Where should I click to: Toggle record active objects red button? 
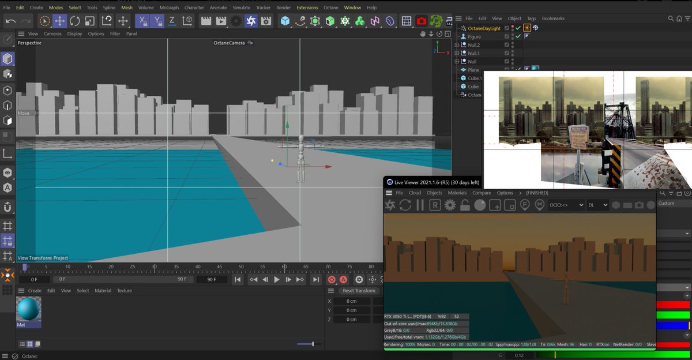[332, 279]
